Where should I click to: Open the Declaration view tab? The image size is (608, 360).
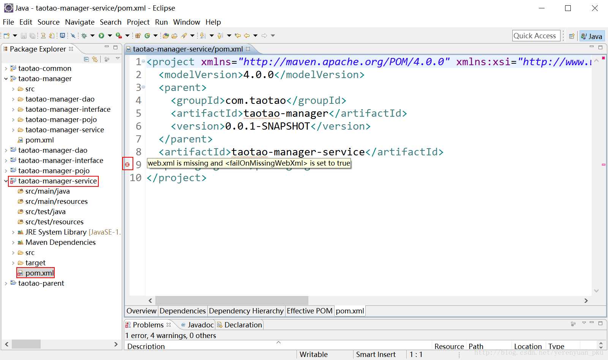coord(240,325)
